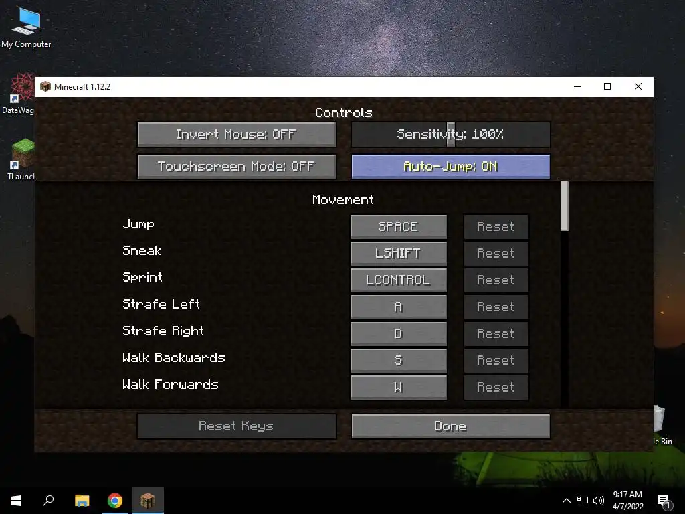This screenshot has height=514, width=685.
Task: Show hidden system tray icons
Action: tap(566, 501)
